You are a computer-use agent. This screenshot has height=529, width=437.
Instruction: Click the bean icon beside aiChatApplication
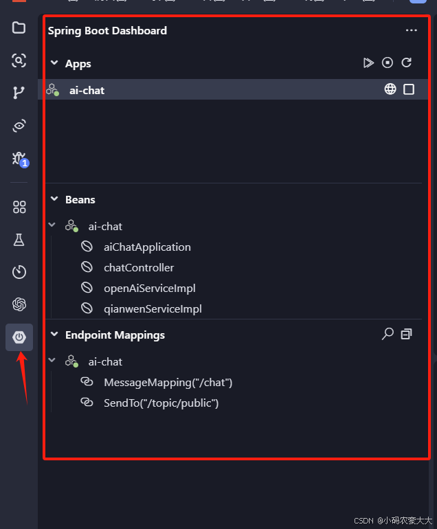coord(87,247)
